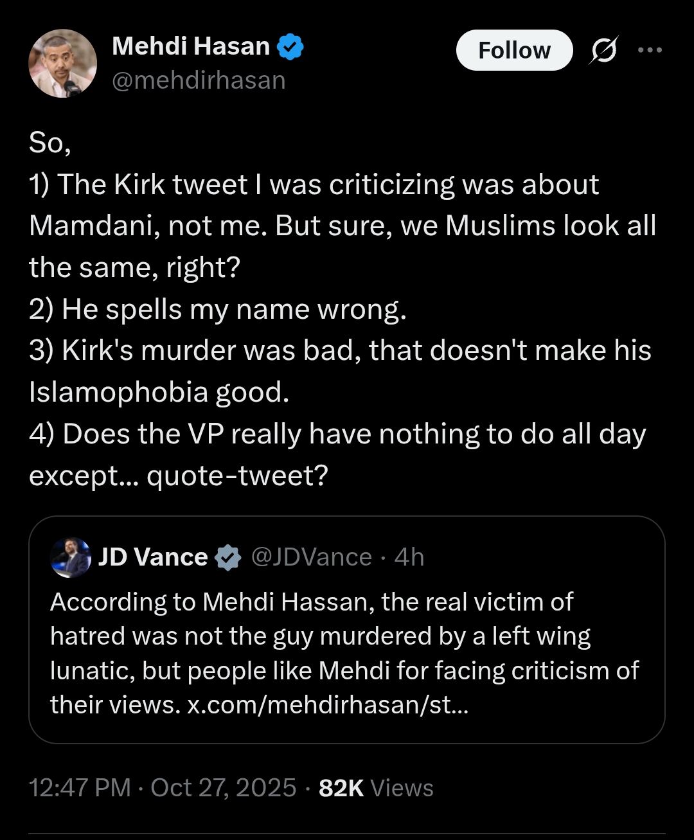Open the three-dot more options menu

pyautogui.click(x=650, y=50)
